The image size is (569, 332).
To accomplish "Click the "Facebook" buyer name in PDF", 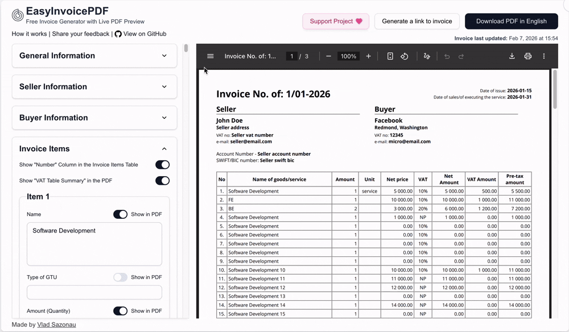I will click(388, 121).
